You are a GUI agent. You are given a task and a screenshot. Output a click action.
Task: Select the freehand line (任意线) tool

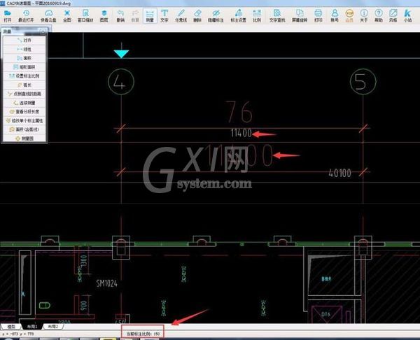(181, 16)
